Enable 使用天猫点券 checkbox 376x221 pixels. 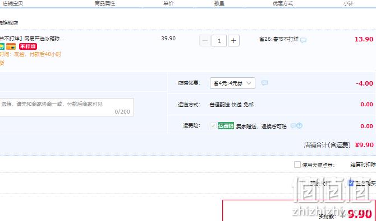click(x=297, y=164)
